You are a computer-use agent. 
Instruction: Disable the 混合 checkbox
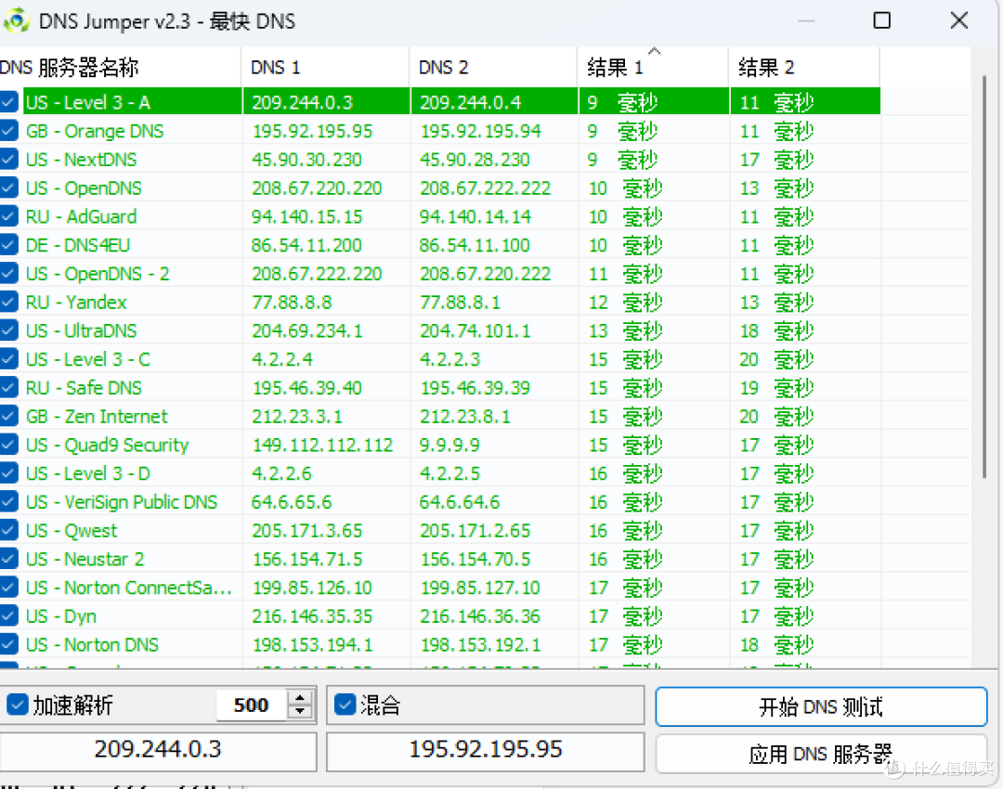click(x=345, y=705)
